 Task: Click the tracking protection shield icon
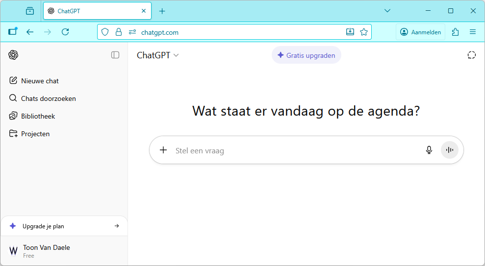[x=105, y=32]
